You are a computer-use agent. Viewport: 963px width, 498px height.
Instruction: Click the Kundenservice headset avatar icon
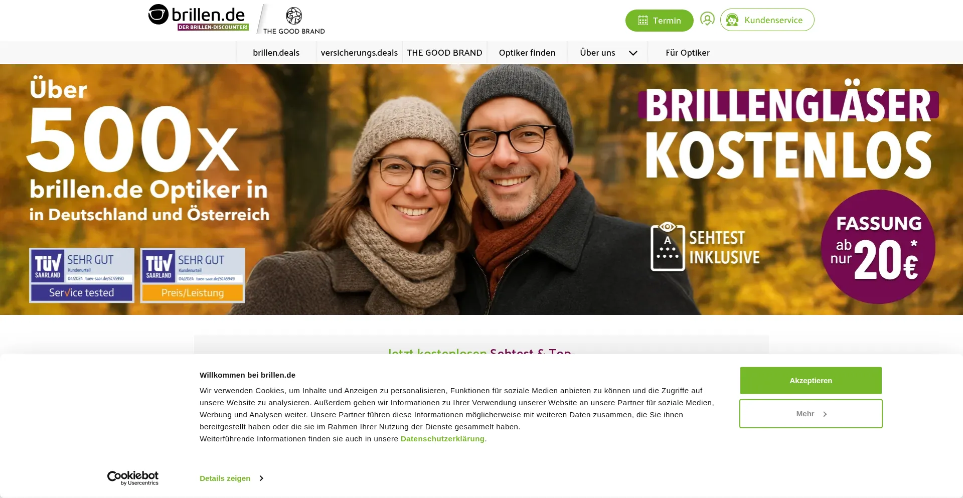732,20
